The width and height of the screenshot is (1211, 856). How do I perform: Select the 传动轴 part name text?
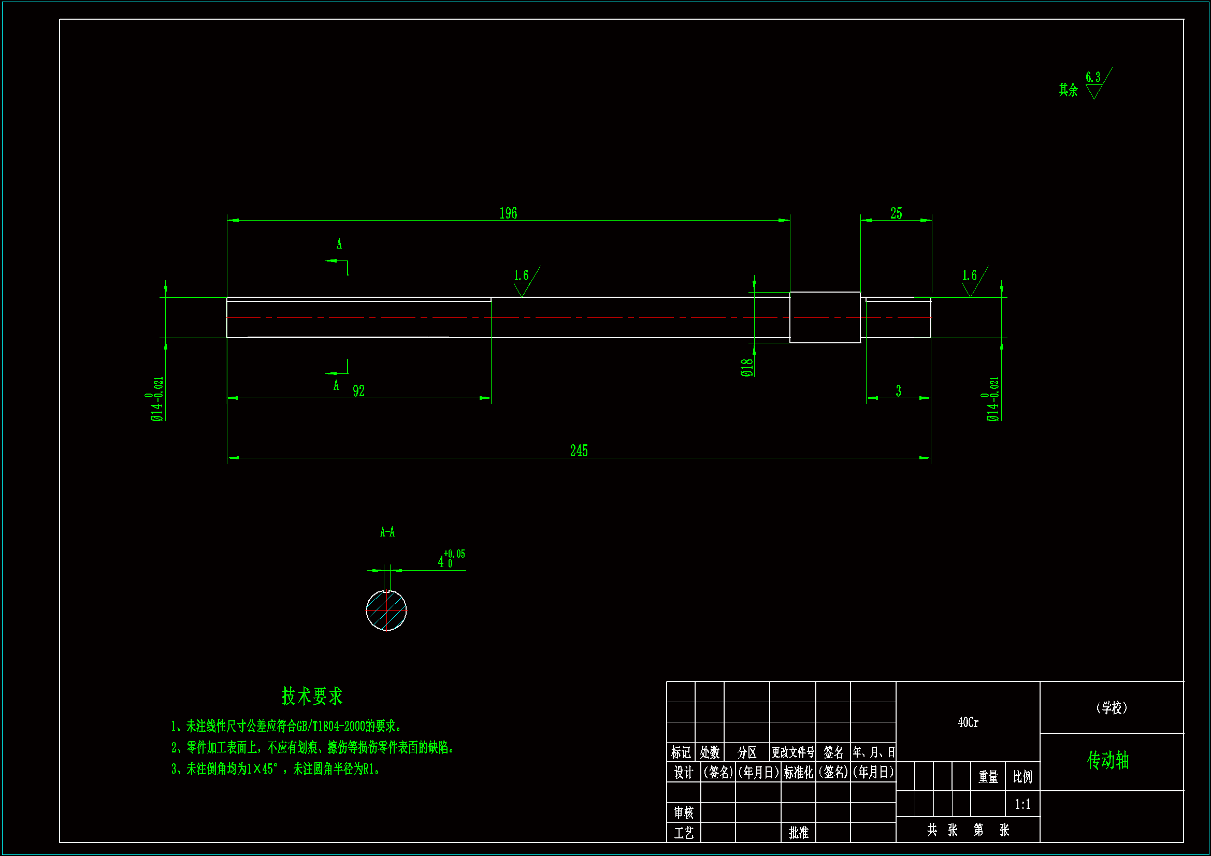click(1107, 761)
